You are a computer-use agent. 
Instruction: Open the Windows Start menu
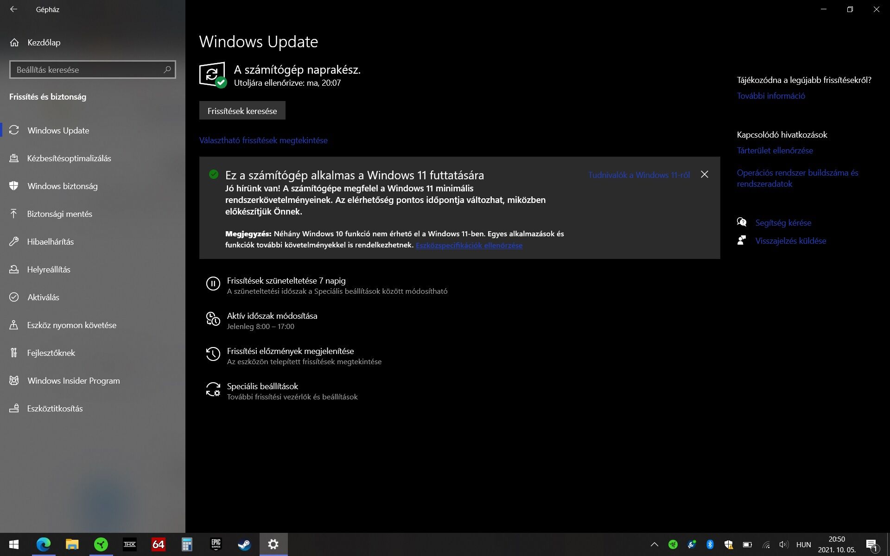pyautogui.click(x=14, y=544)
